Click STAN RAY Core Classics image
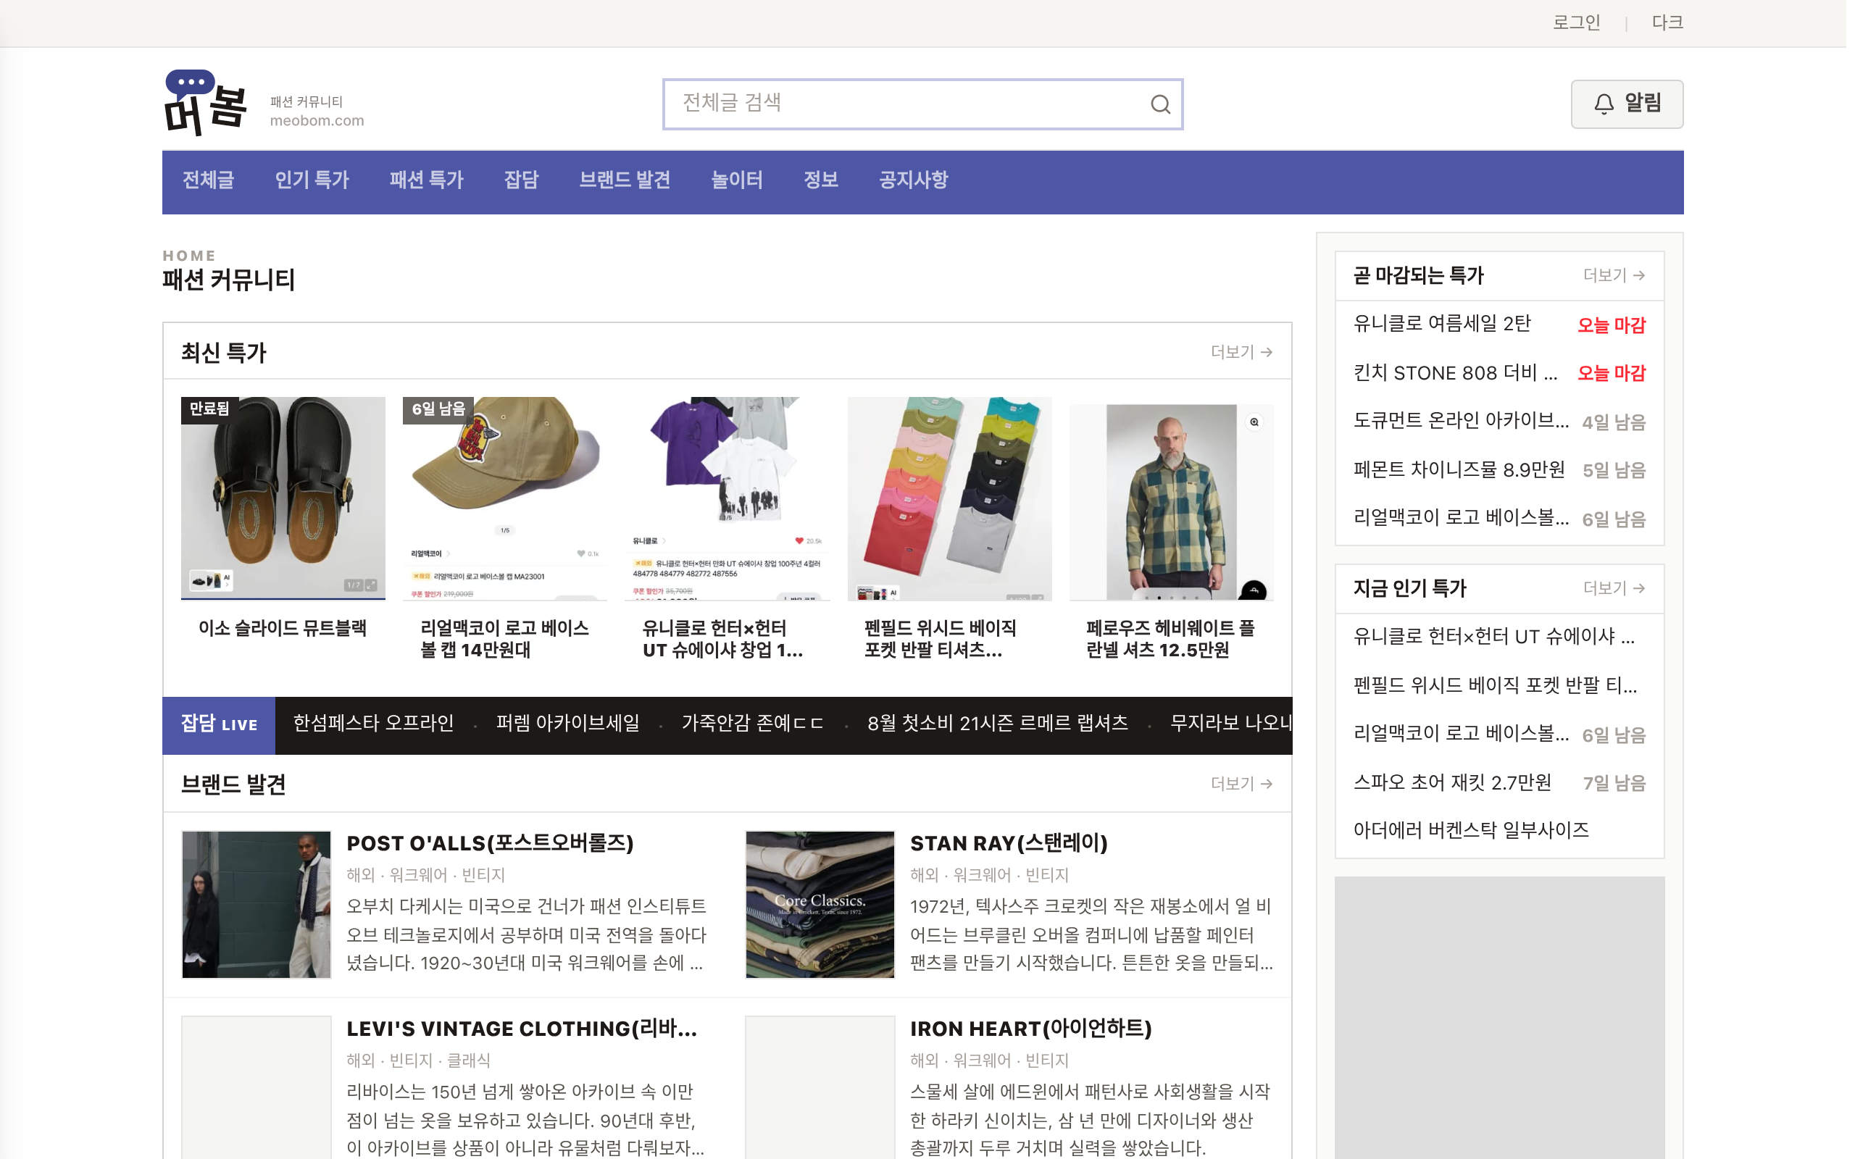The height and width of the screenshot is (1159, 1855). (824, 908)
